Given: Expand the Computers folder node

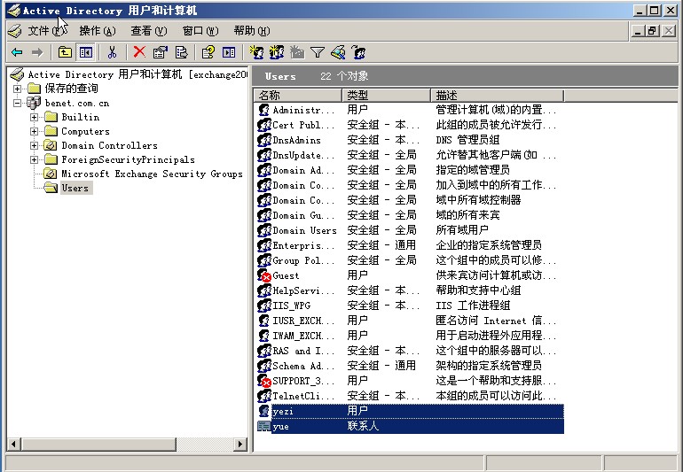Looking at the screenshot, I should [34, 131].
